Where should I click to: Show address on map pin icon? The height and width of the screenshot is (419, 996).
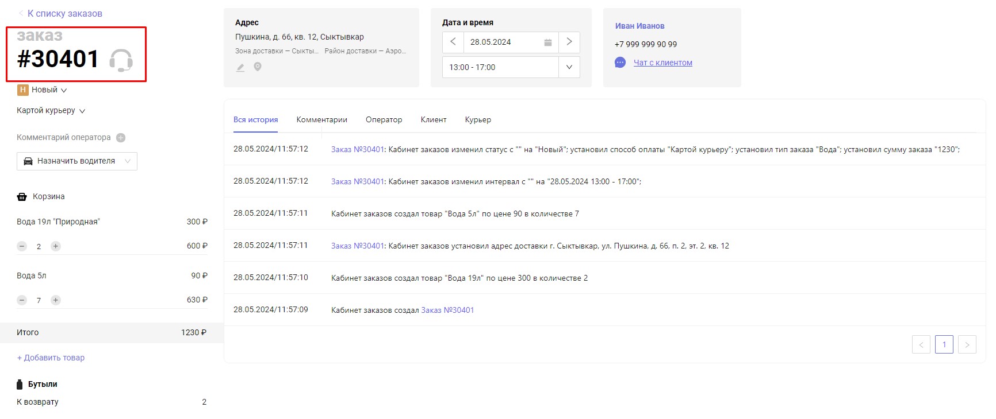point(258,67)
